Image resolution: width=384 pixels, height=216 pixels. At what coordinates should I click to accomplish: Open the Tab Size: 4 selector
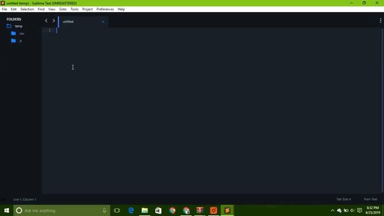tap(343, 199)
